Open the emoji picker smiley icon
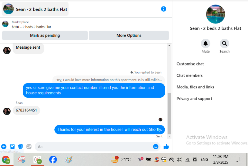This screenshot has width=248, height=166. pyautogui.click(x=156, y=147)
